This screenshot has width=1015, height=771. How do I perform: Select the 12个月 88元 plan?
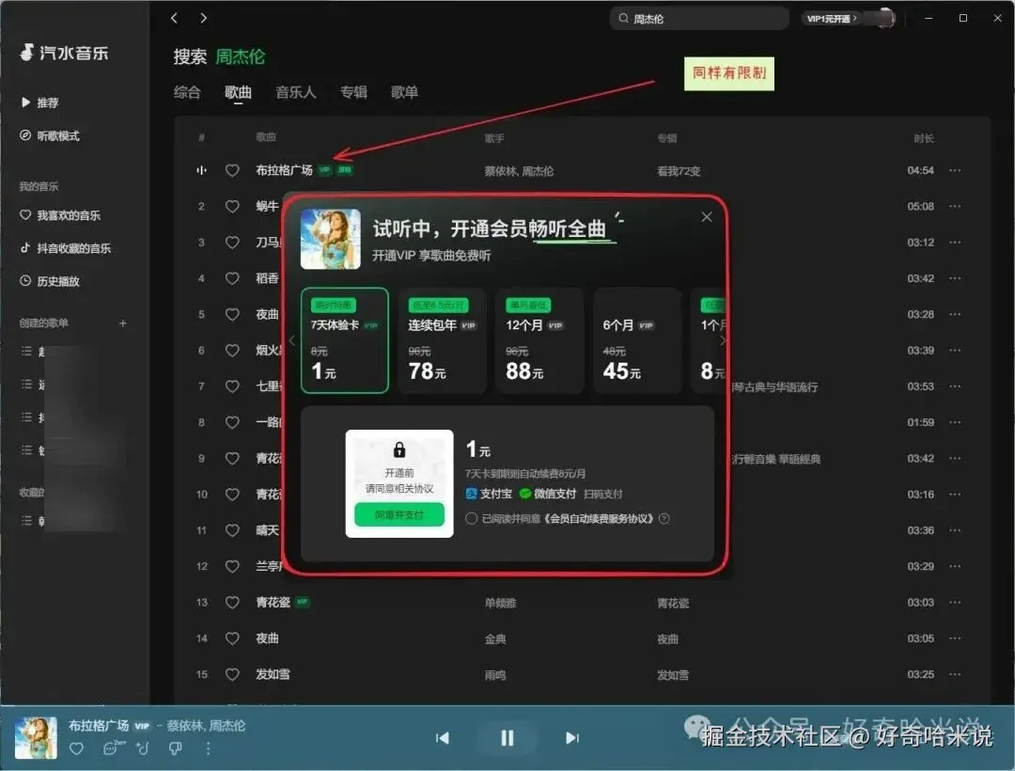click(x=539, y=340)
